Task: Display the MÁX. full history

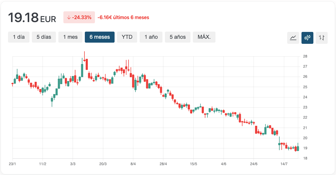Action: [204, 37]
